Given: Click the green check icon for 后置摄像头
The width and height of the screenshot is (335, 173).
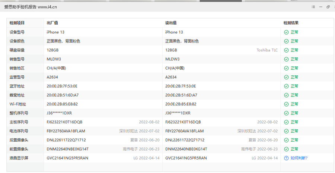Looking at the screenshot, I should (x=286, y=140).
